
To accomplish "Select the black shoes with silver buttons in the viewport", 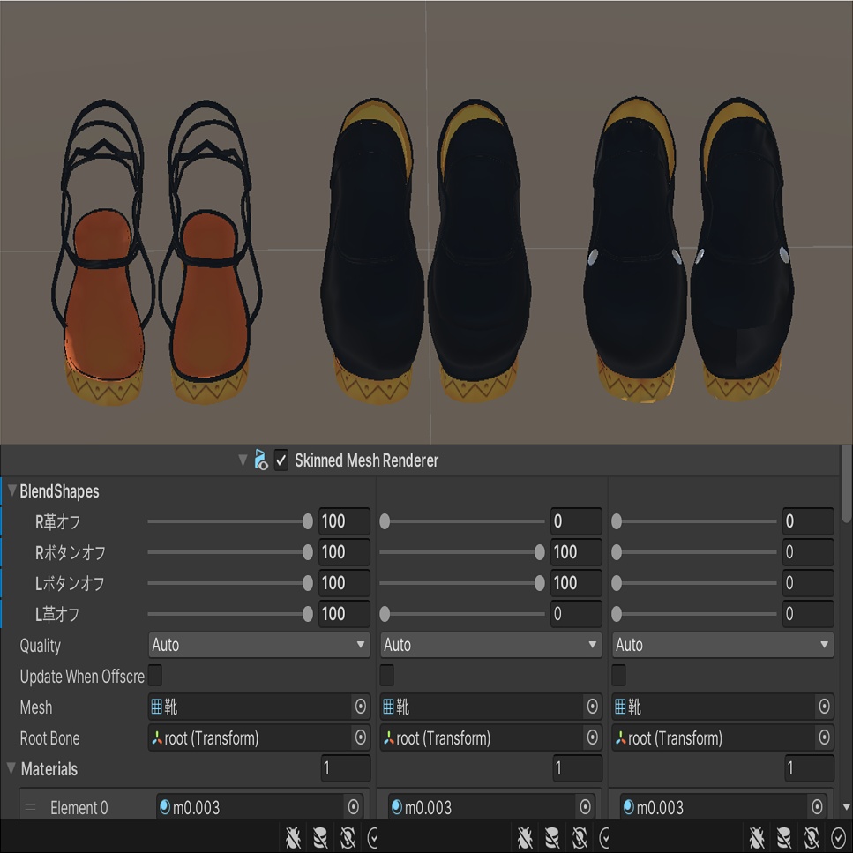I will [689, 251].
